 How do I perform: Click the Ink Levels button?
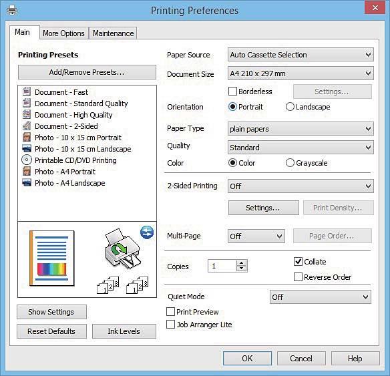[x=124, y=331]
